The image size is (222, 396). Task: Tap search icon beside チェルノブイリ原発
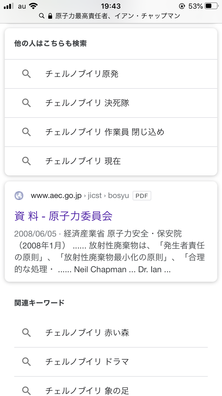click(x=27, y=74)
